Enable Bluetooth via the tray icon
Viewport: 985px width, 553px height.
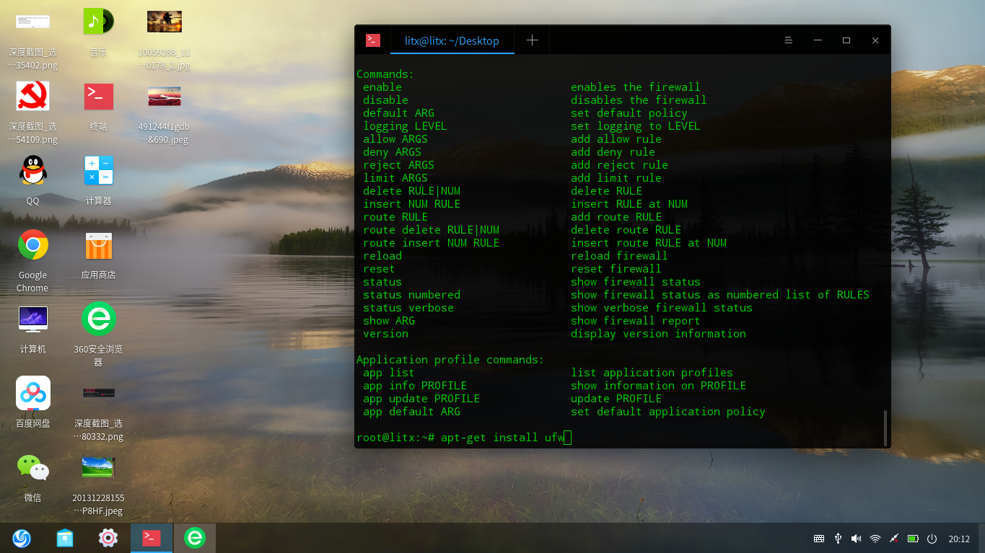[894, 538]
